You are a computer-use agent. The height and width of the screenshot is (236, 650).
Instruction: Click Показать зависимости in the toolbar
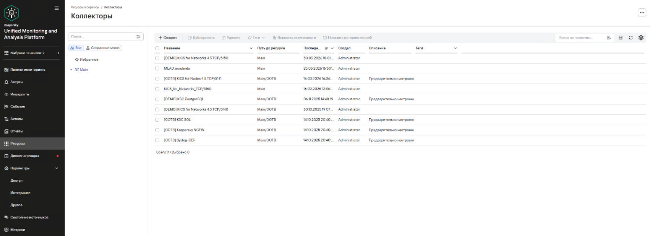click(x=294, y=37)
